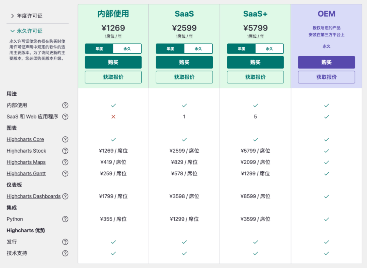This screenshot has width=367, height=268.
Task: Click ¥1299 / 席位 Gantt price in SaaS+
Action: (255, 174)
